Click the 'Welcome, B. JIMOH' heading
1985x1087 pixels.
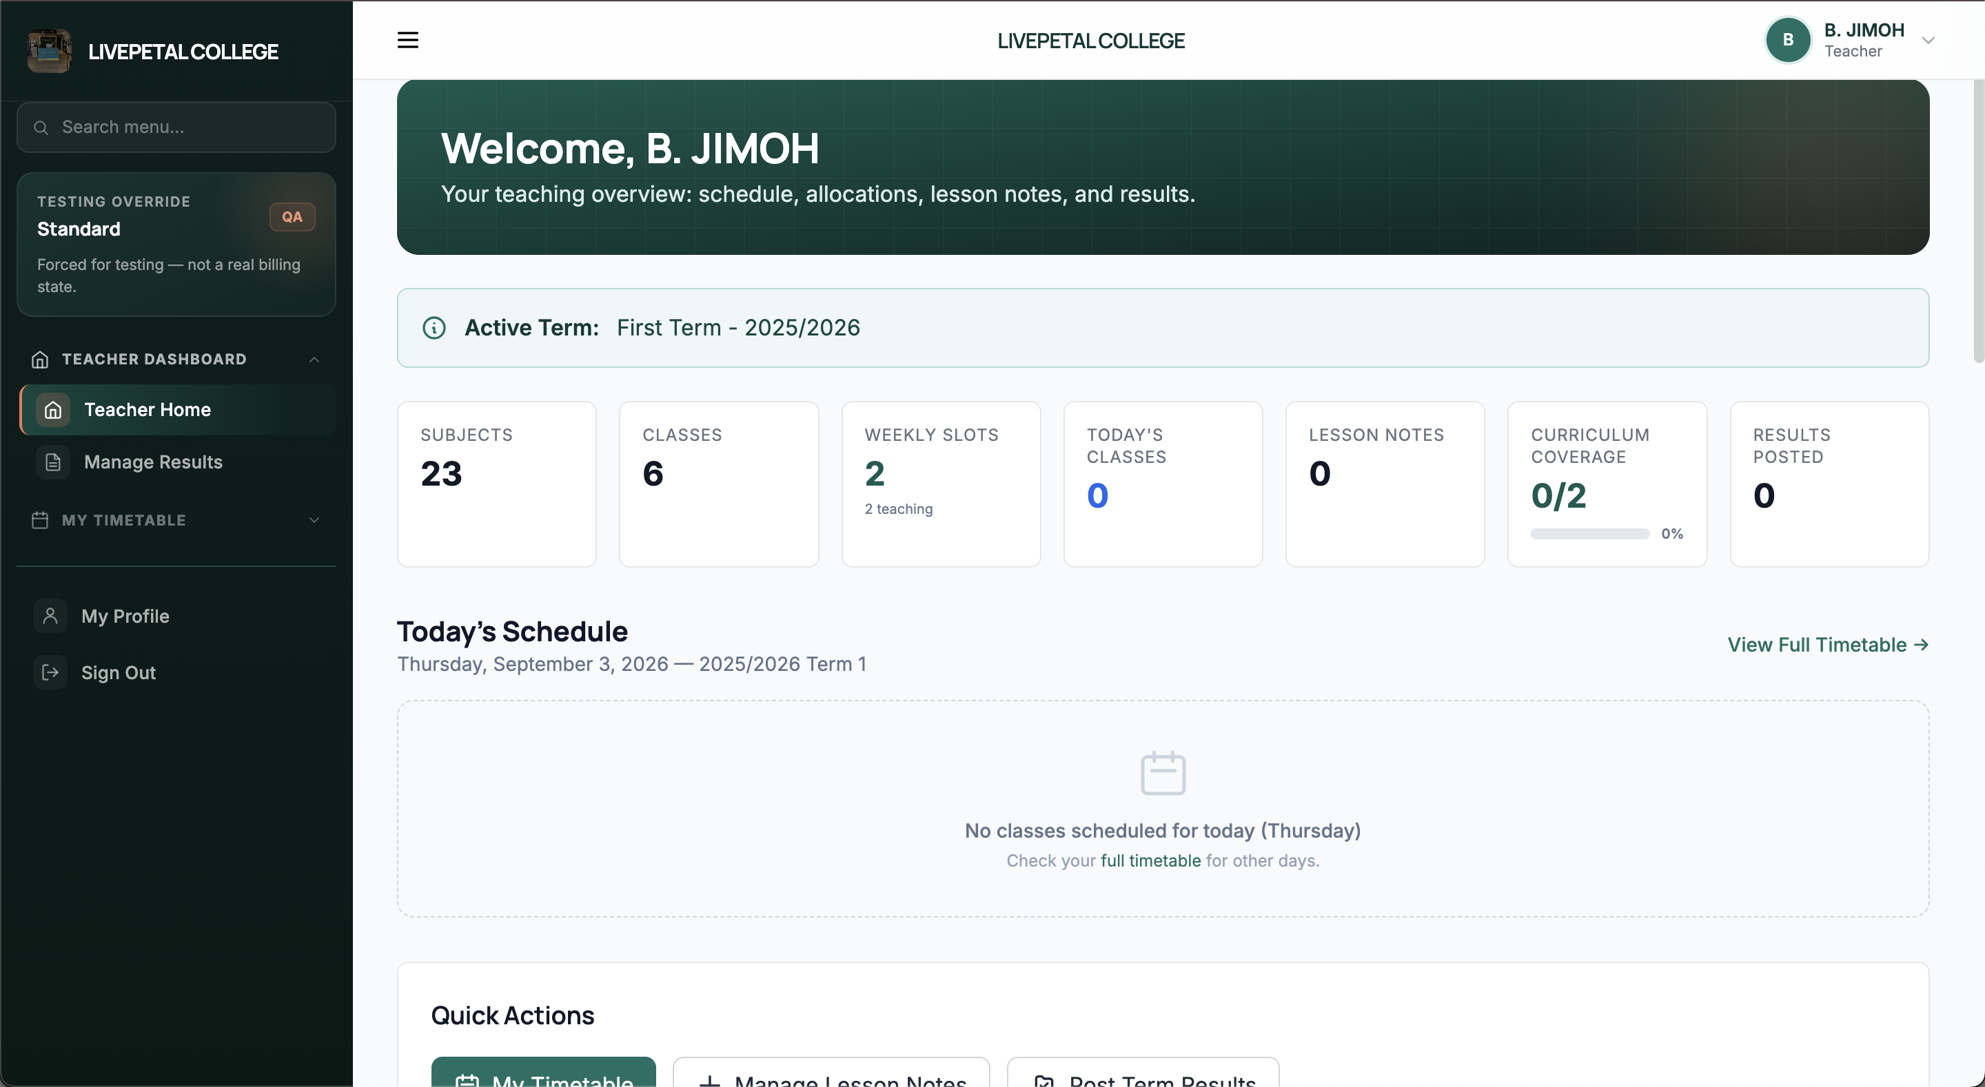(x=629, y=148)
